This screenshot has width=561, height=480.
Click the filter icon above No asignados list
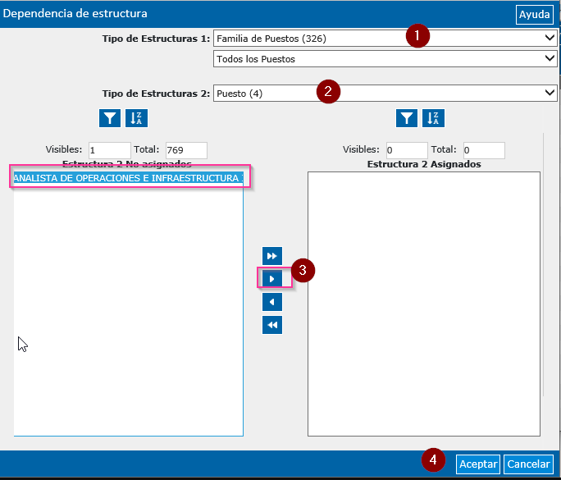pyautogui.click(x=110, y=118)
